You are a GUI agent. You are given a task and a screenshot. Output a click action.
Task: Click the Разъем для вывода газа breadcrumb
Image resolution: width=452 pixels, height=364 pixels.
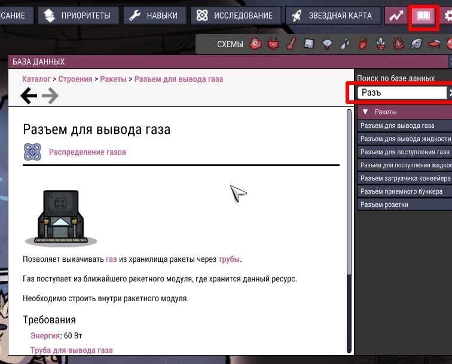[179, 79]
